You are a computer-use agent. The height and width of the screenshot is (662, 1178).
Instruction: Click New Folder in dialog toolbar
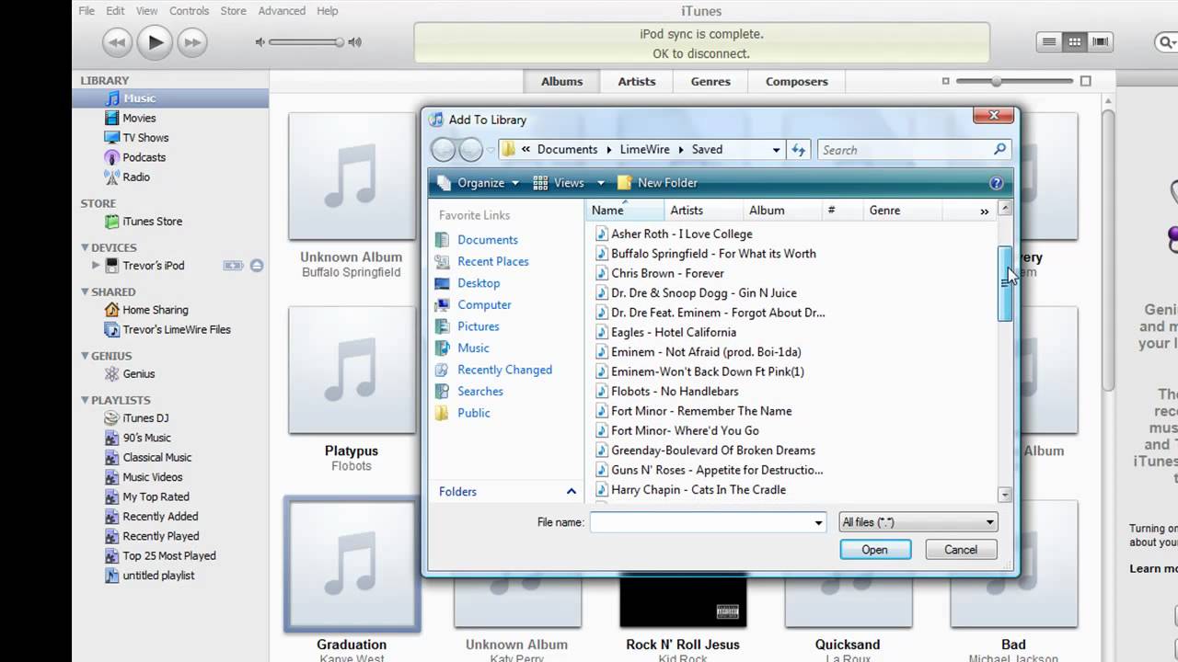(658, 183)
